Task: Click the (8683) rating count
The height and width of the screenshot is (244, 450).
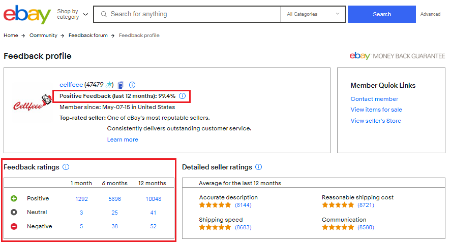Action: coord(243,227)
